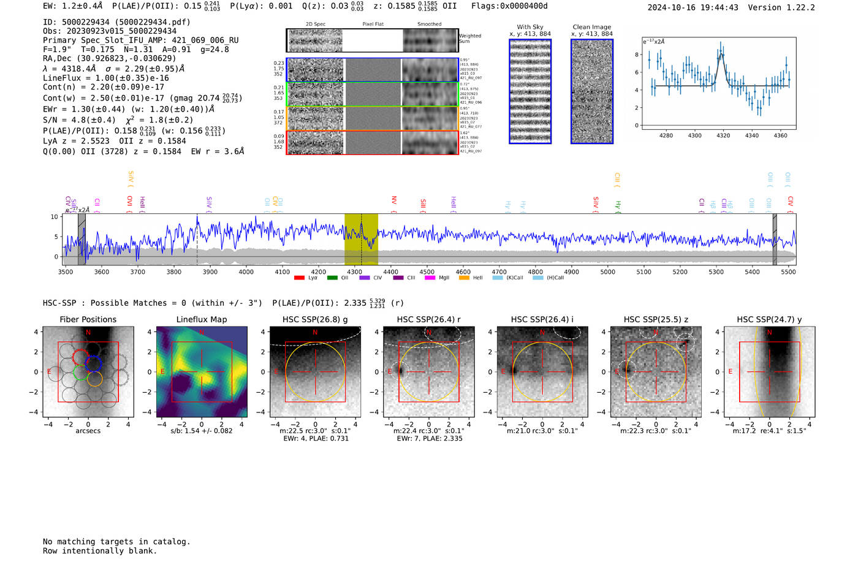Open the Weighted Sum 2D spectrum strip
The width and height of the screenshot is (858, 584).
tap(373, 40)
